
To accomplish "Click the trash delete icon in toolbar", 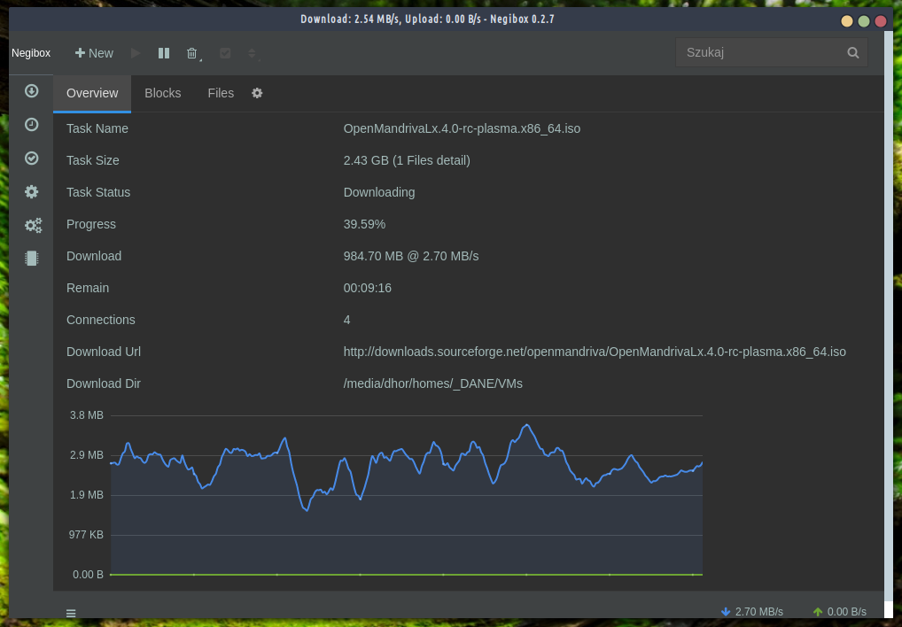I will (x=192, y=53).
